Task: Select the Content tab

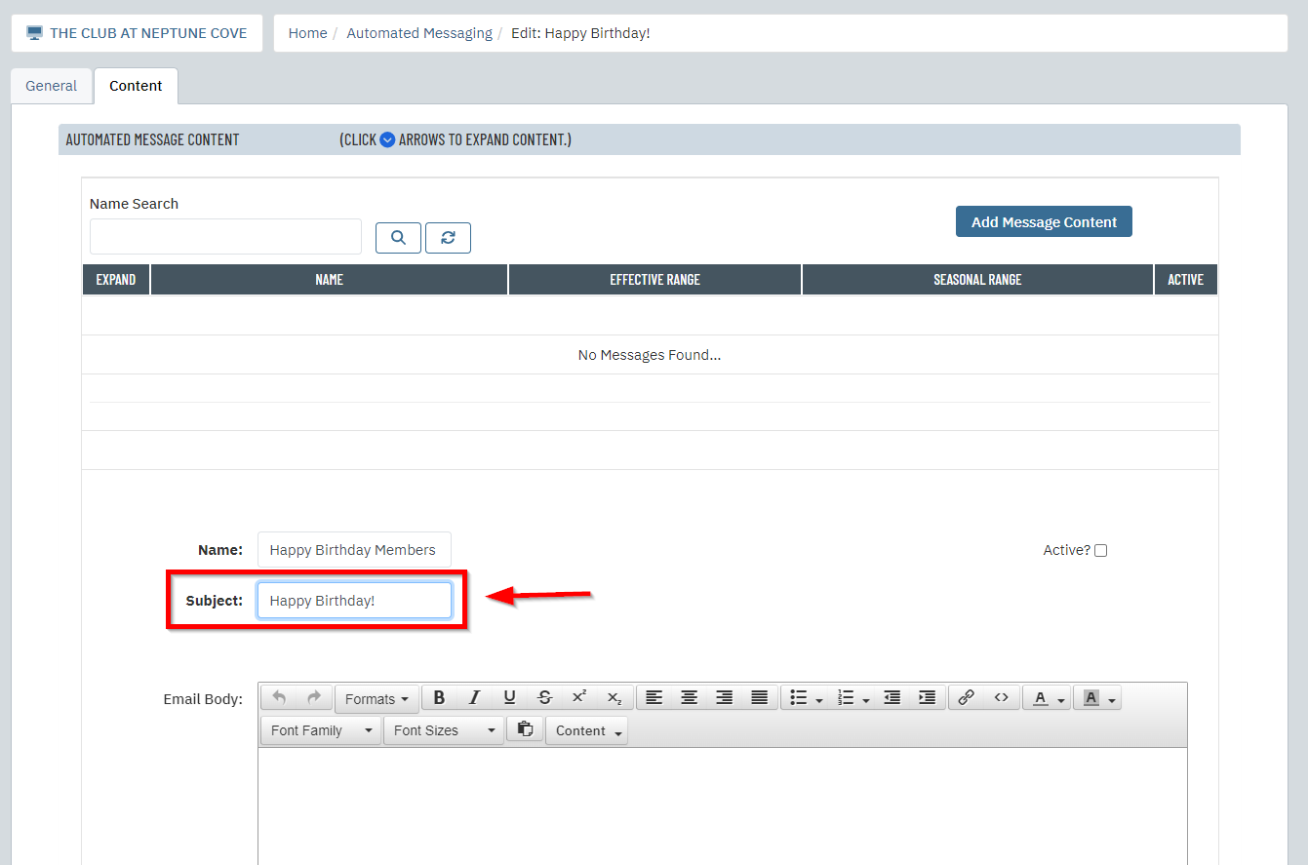Action: point(136,86)
